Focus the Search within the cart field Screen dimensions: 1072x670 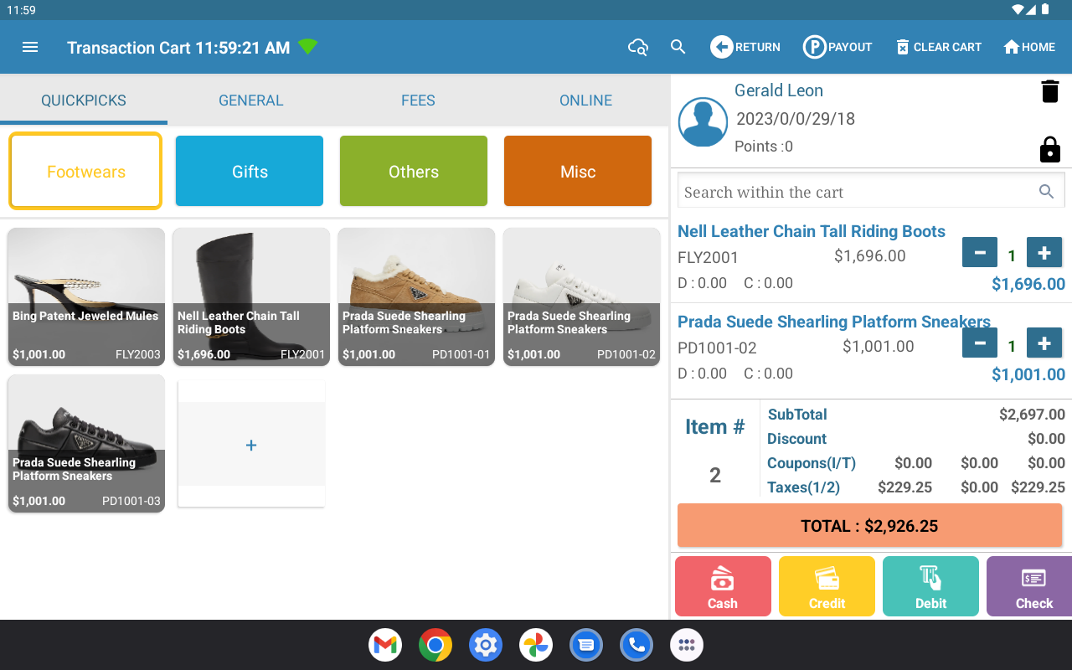coord(871,192)
